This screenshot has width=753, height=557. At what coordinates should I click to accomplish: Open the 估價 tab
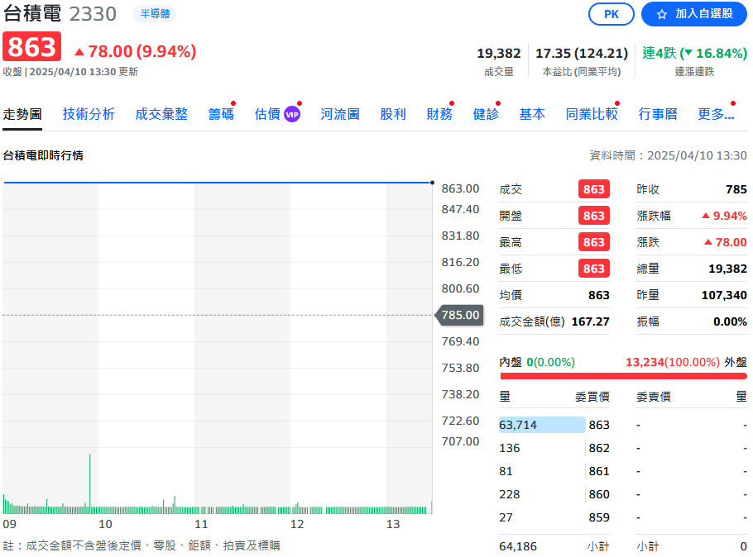pyautogui.click(x=267, y=114)
